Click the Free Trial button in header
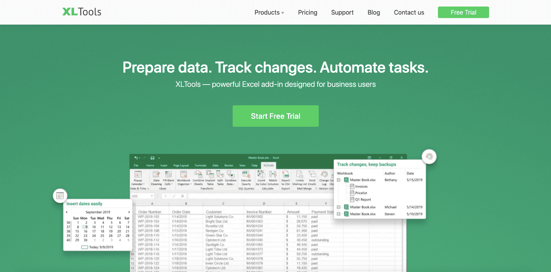This screenshot has height=272, width=551. coord(463,12)
